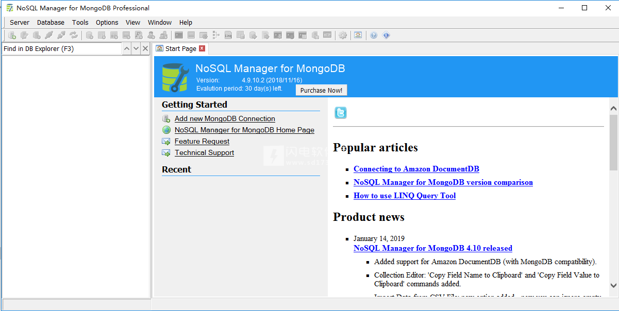Click the Twitter bird icon
Viewport: 619px width, 311px height.
(x=341, y=113)
